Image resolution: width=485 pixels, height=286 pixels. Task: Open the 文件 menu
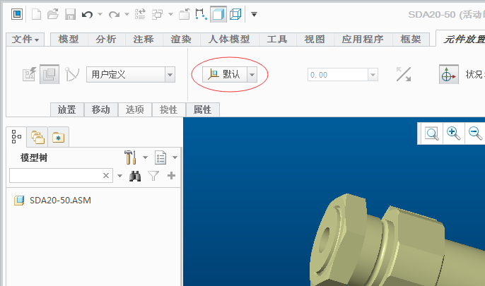tap(25, 40)
